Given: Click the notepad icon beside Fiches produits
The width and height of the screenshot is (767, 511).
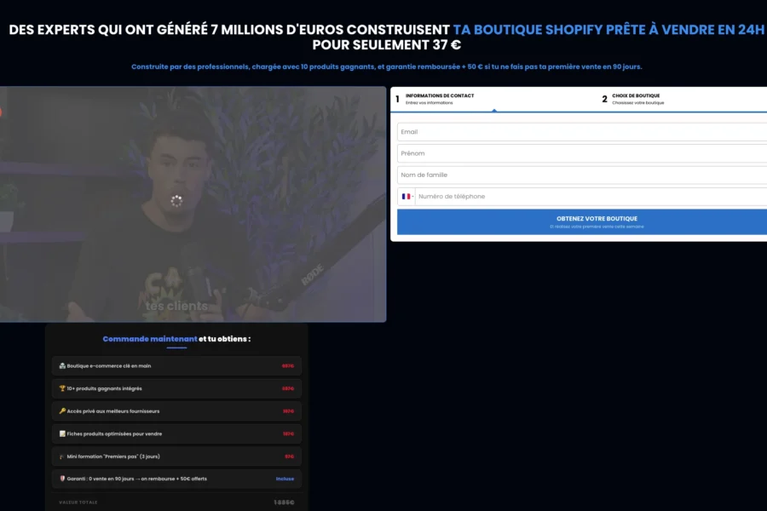Looking at the screenshot, I should tap(62, 433).
